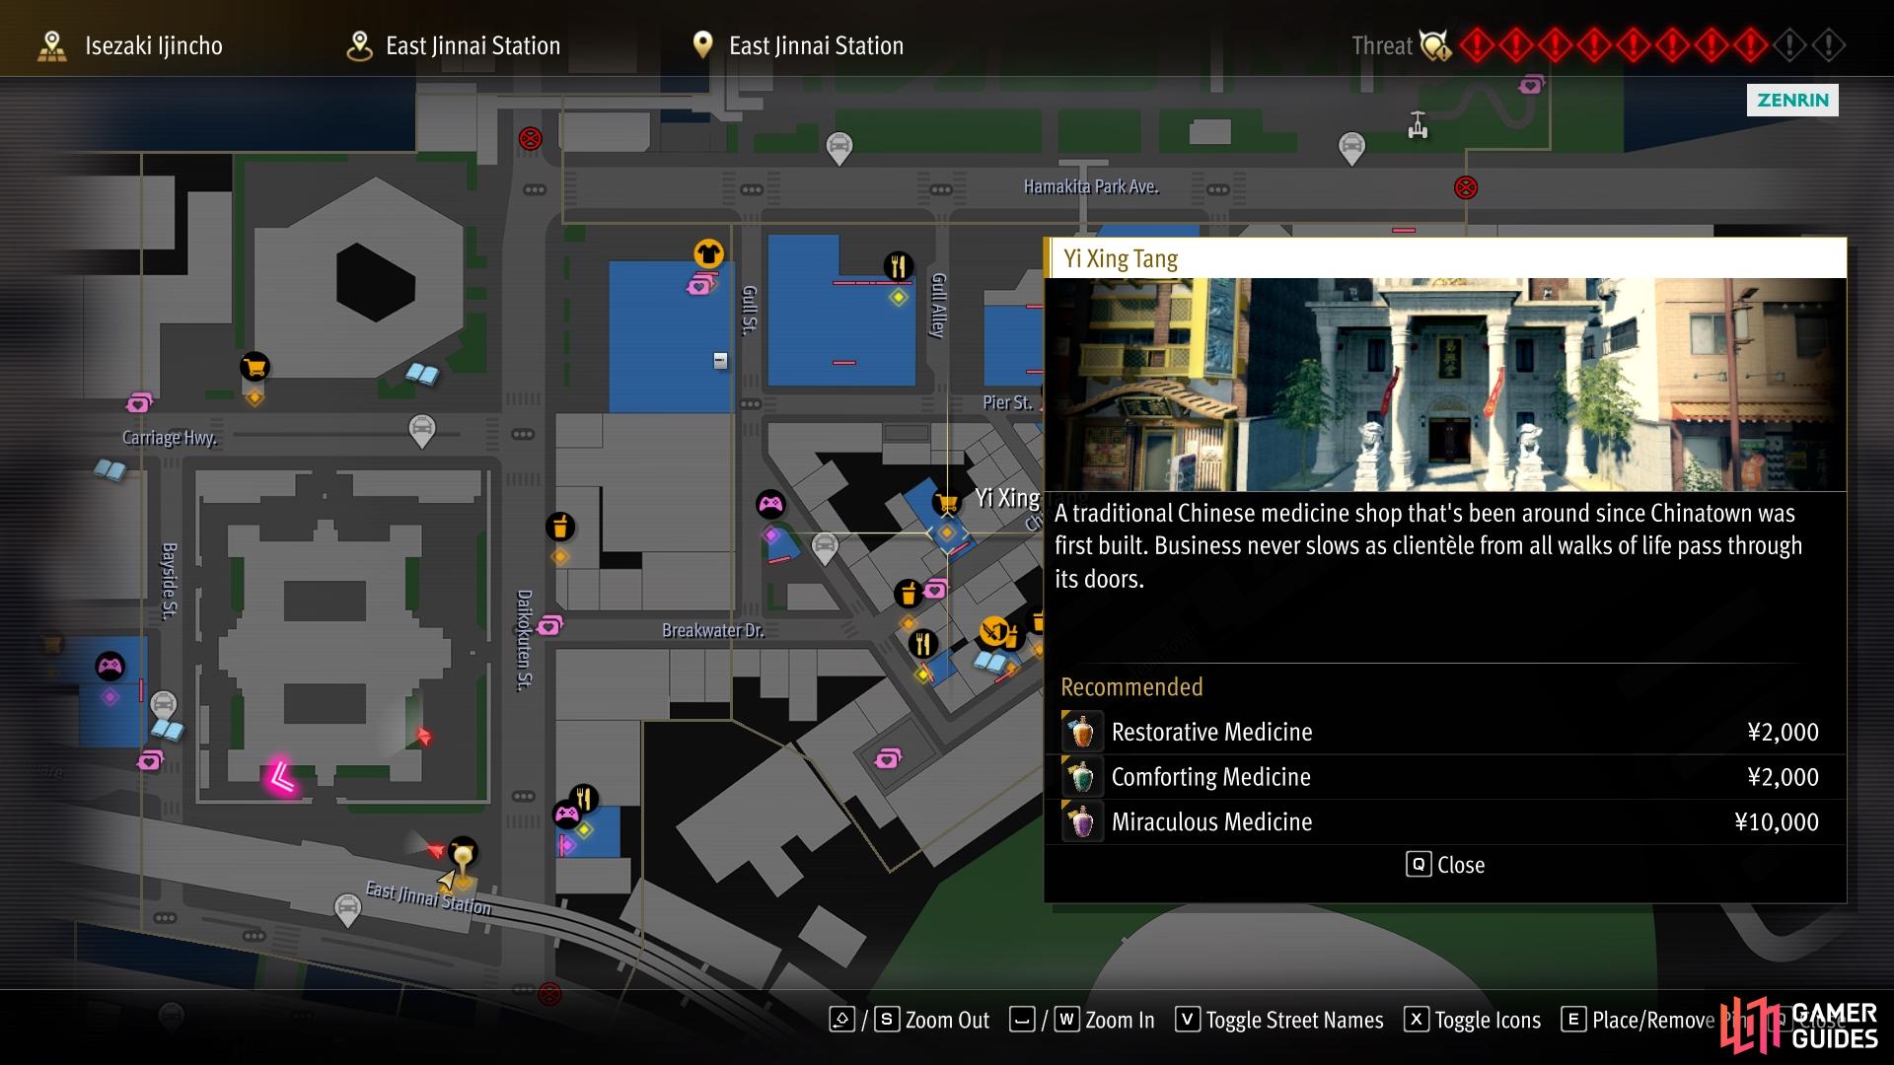
Task: Select the restaurant icon below Breakwater Dr. drink shop
Action: 923,644
